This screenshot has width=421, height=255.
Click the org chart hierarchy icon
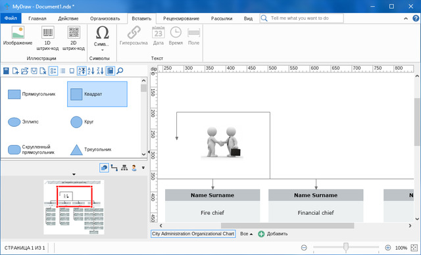124,168
